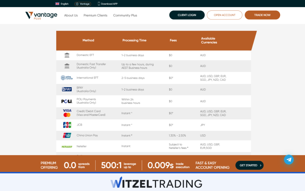Open the English language selector
The width and height of the screenshot is (305, 191).
click(x=62, y=4)
